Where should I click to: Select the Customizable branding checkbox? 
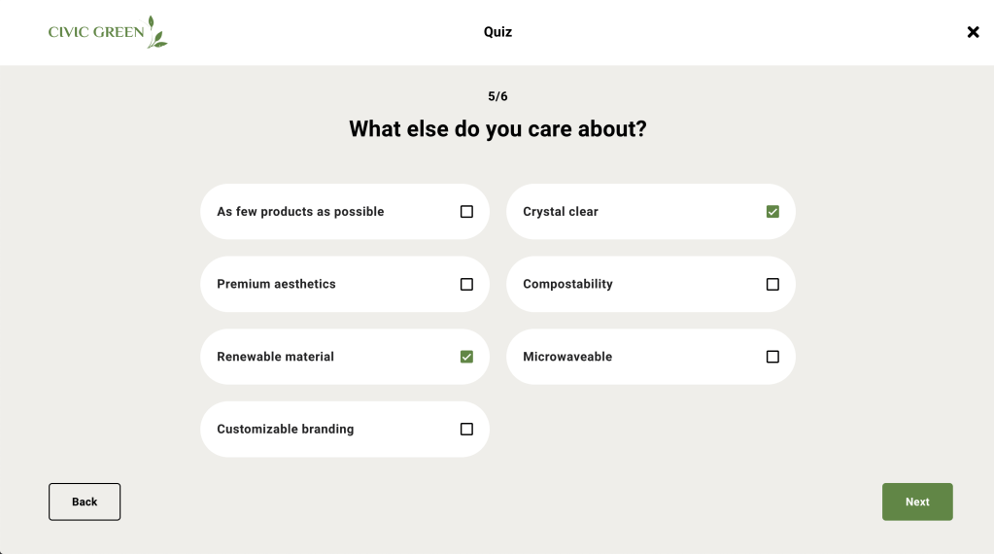point(466,430)
